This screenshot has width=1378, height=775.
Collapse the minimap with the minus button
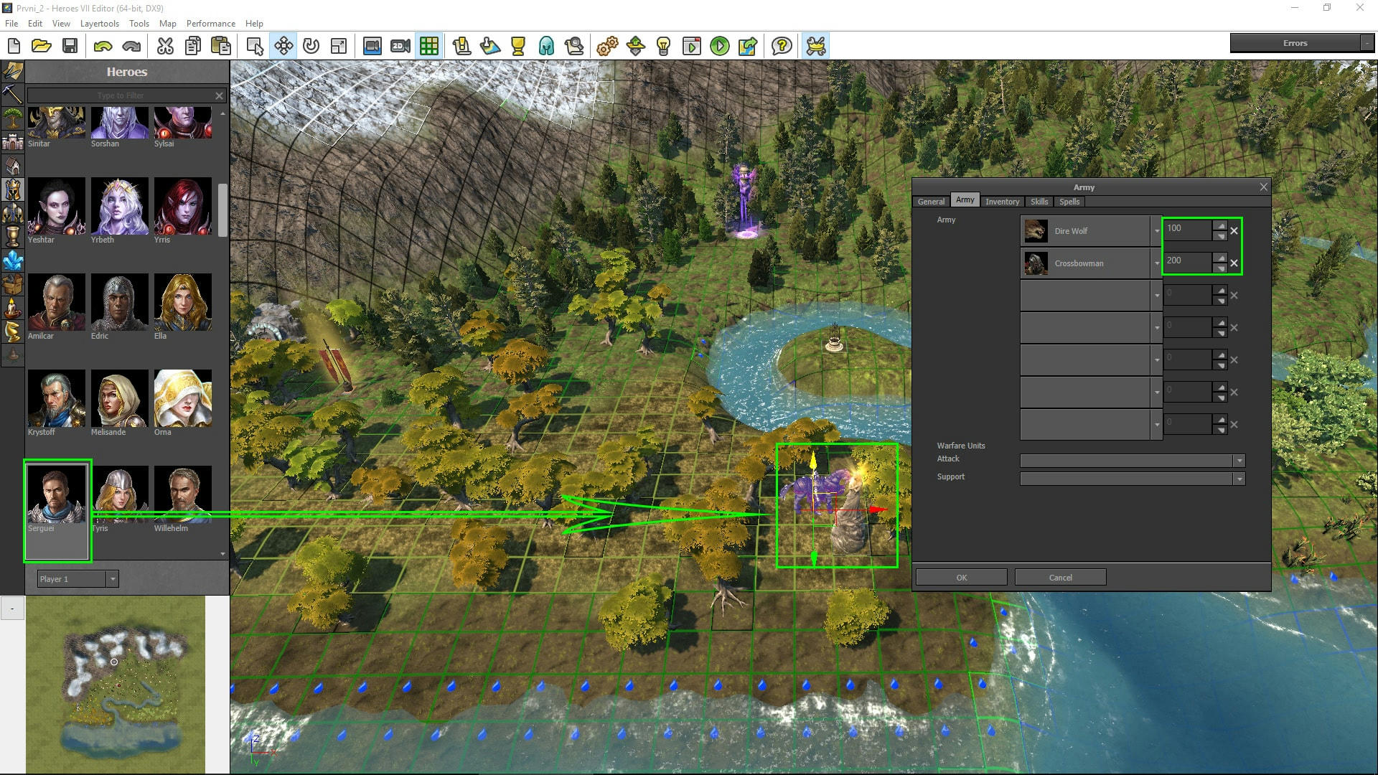pos(12,609)
